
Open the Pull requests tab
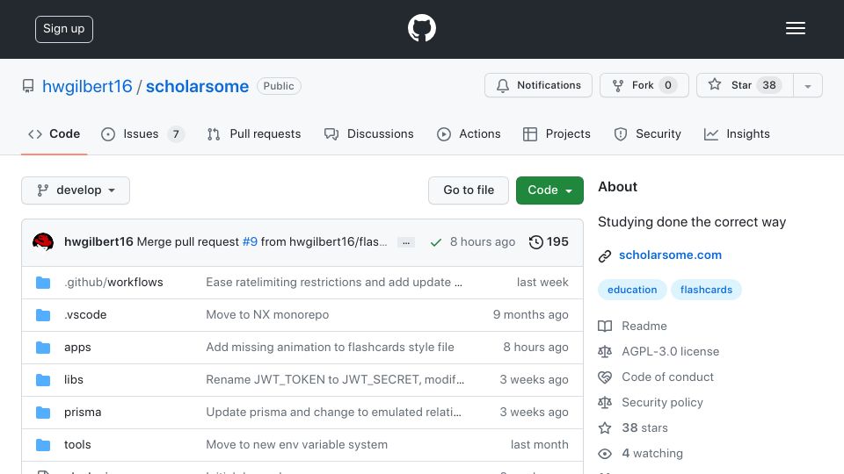254,133
